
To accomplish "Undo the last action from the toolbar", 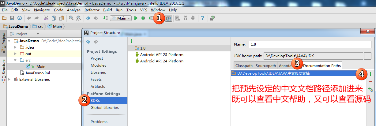I will 29,18.
